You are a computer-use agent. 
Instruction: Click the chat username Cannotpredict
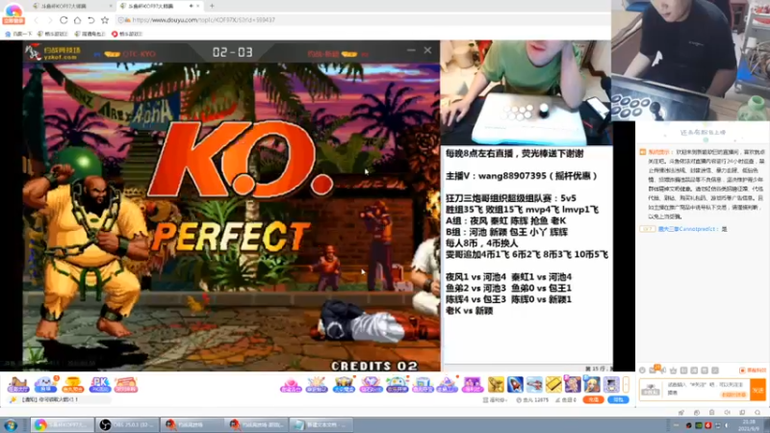(x=688, y=229)
